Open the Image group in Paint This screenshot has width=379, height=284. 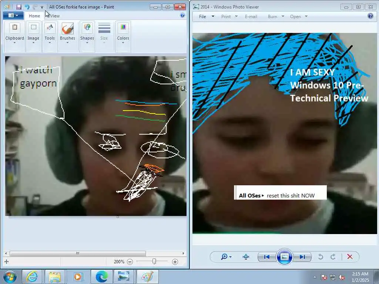33,36
